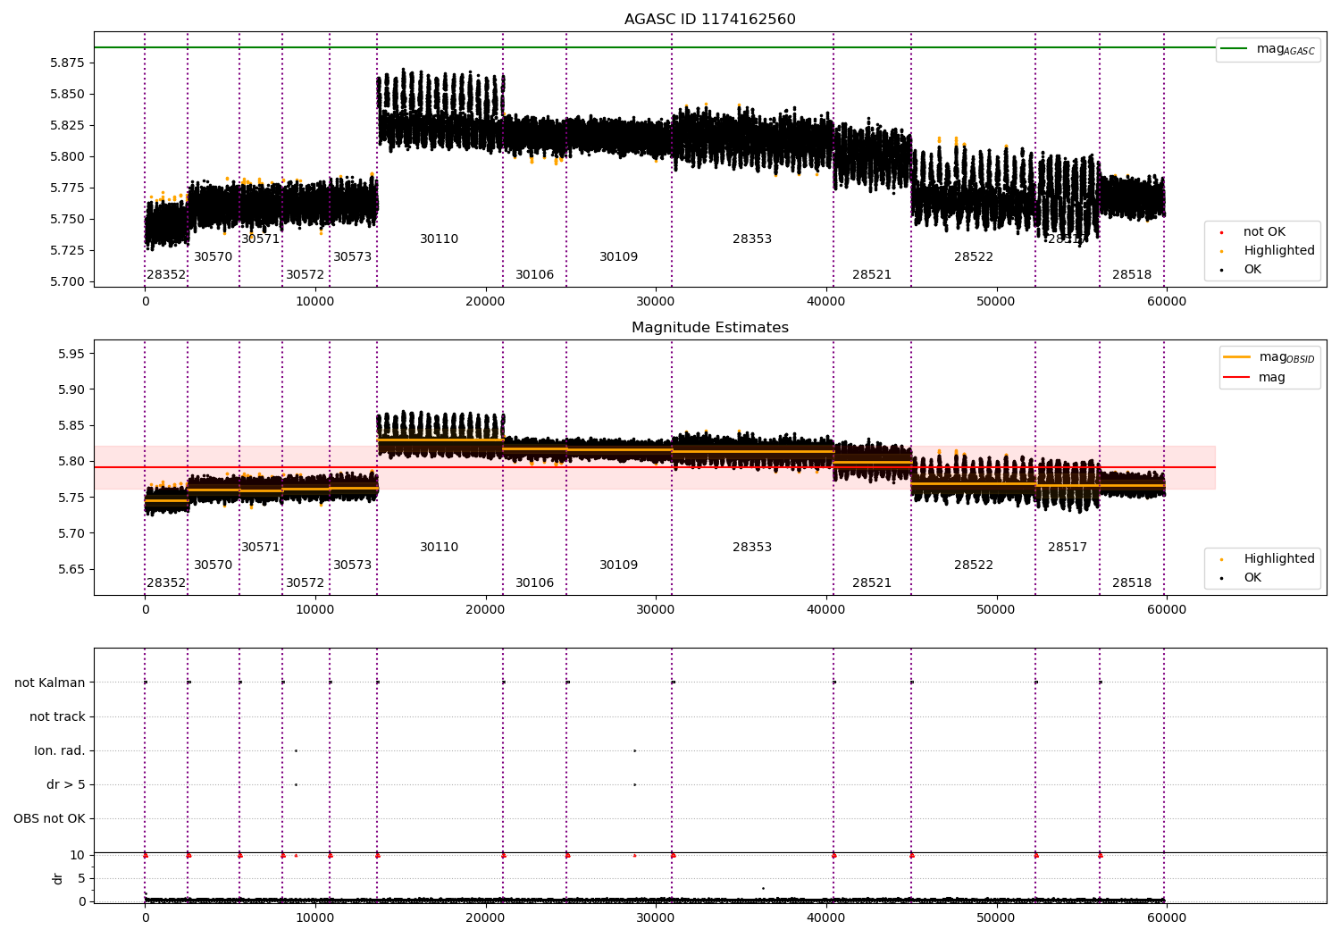Select the mag OBSID orange legend entry
Viewport: 1340px width, 938px height.
(1269, 357)
